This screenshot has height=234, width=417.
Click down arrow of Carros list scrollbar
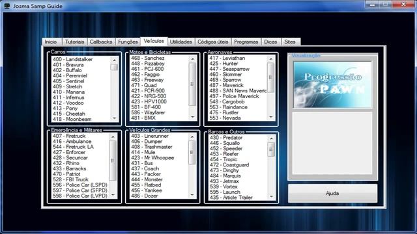click(x=115, y=118)
